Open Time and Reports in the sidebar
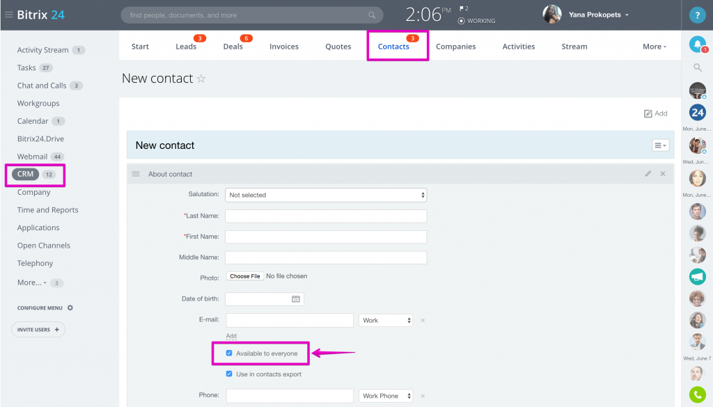713x407 pixels. pyautogui.click(x=48, y=210)
